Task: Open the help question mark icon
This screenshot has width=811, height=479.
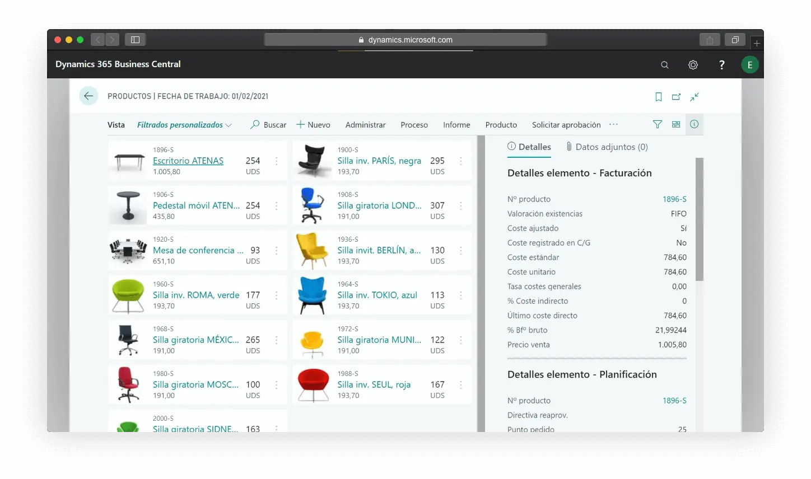Action: pos(721,65)
